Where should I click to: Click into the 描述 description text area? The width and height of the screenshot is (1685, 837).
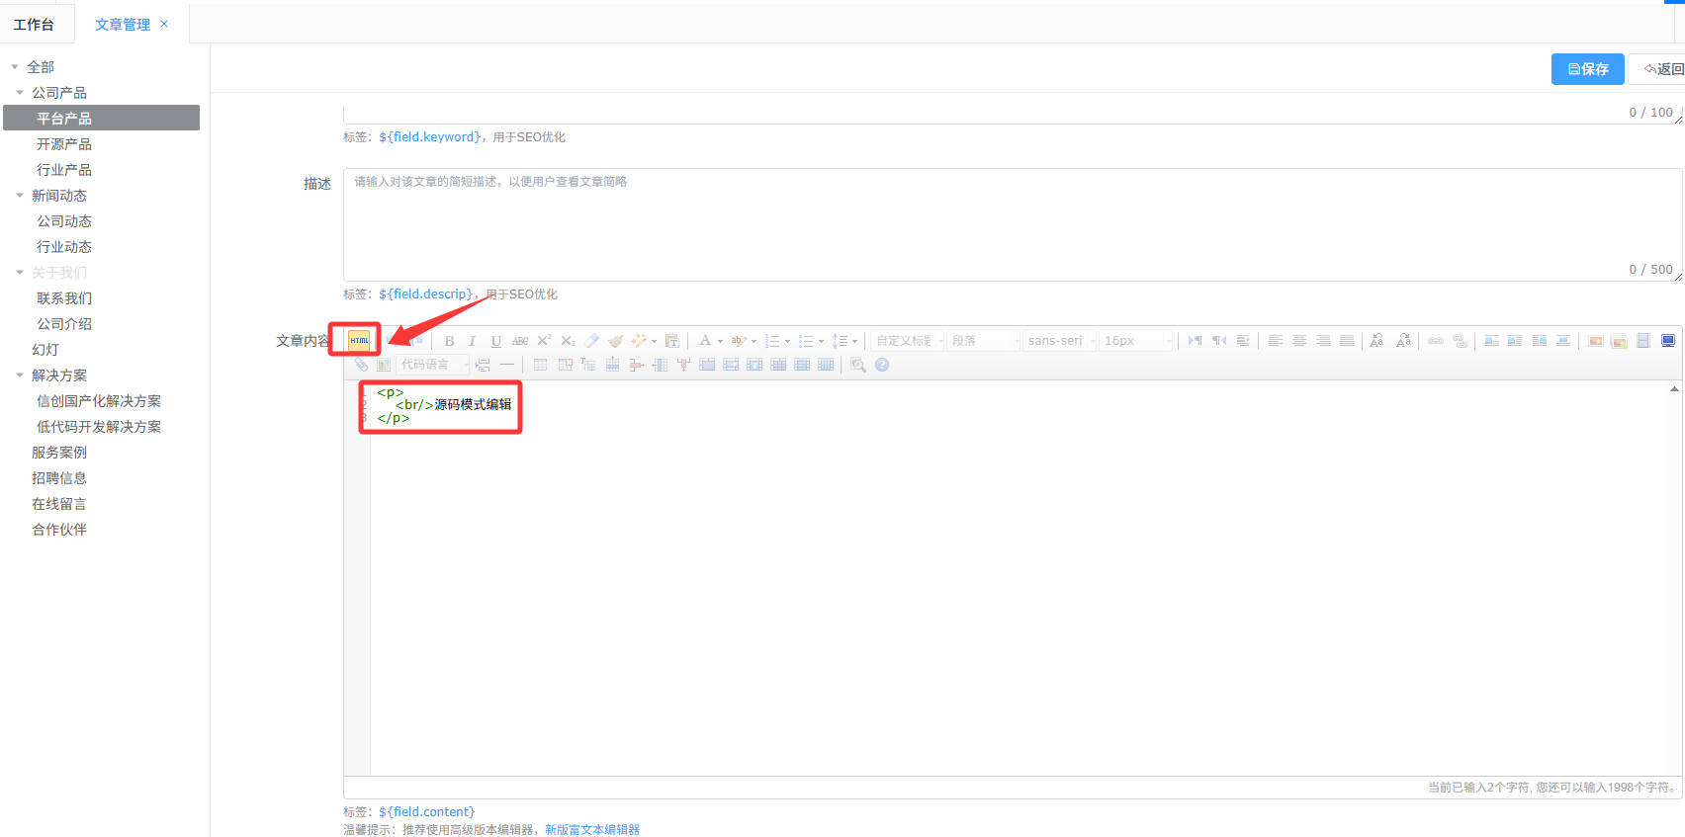(1009, 222)
